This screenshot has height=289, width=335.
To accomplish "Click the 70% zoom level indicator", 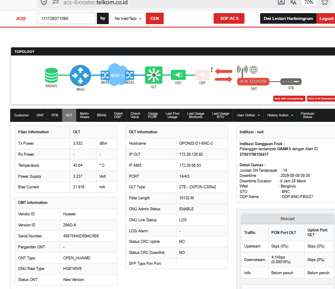I will click(x=309, y=3).
